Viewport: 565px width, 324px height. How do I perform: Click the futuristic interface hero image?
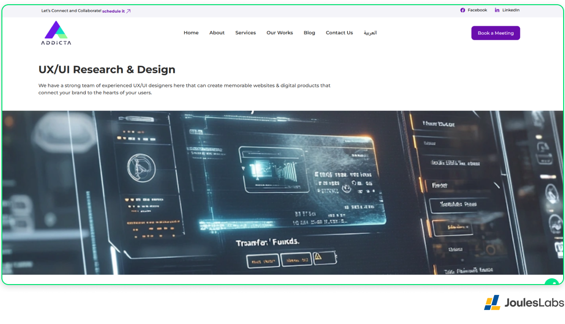[282, 193]
